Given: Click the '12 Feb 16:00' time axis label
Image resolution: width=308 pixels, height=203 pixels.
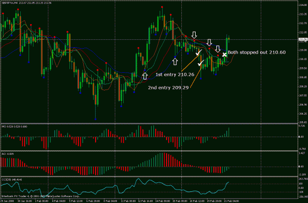Looking at the screenshot, I should click(145, 201).
